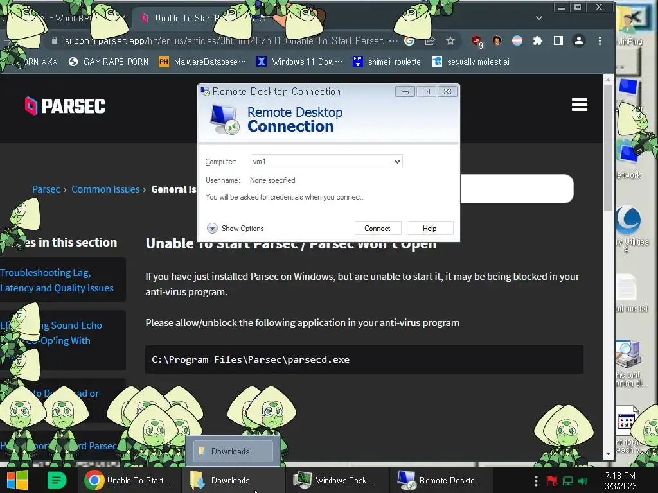Open the Common Issues breadcrumb link
This screenshot has width=658, height=493.
[105, 189]
